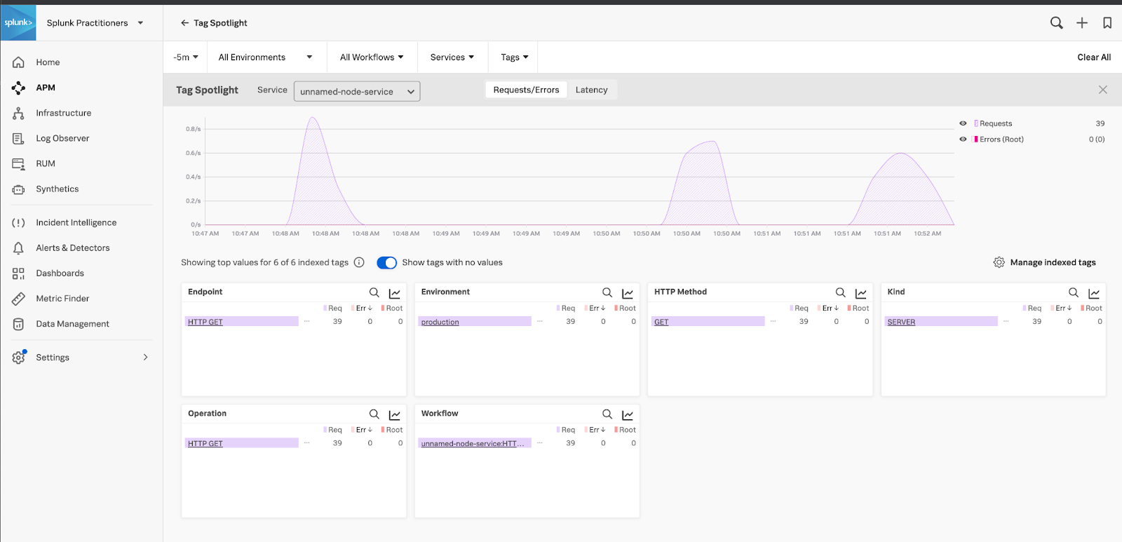Toggle Errors (Root) series visibility eye

pyautogui.click(x=963, y=140)
